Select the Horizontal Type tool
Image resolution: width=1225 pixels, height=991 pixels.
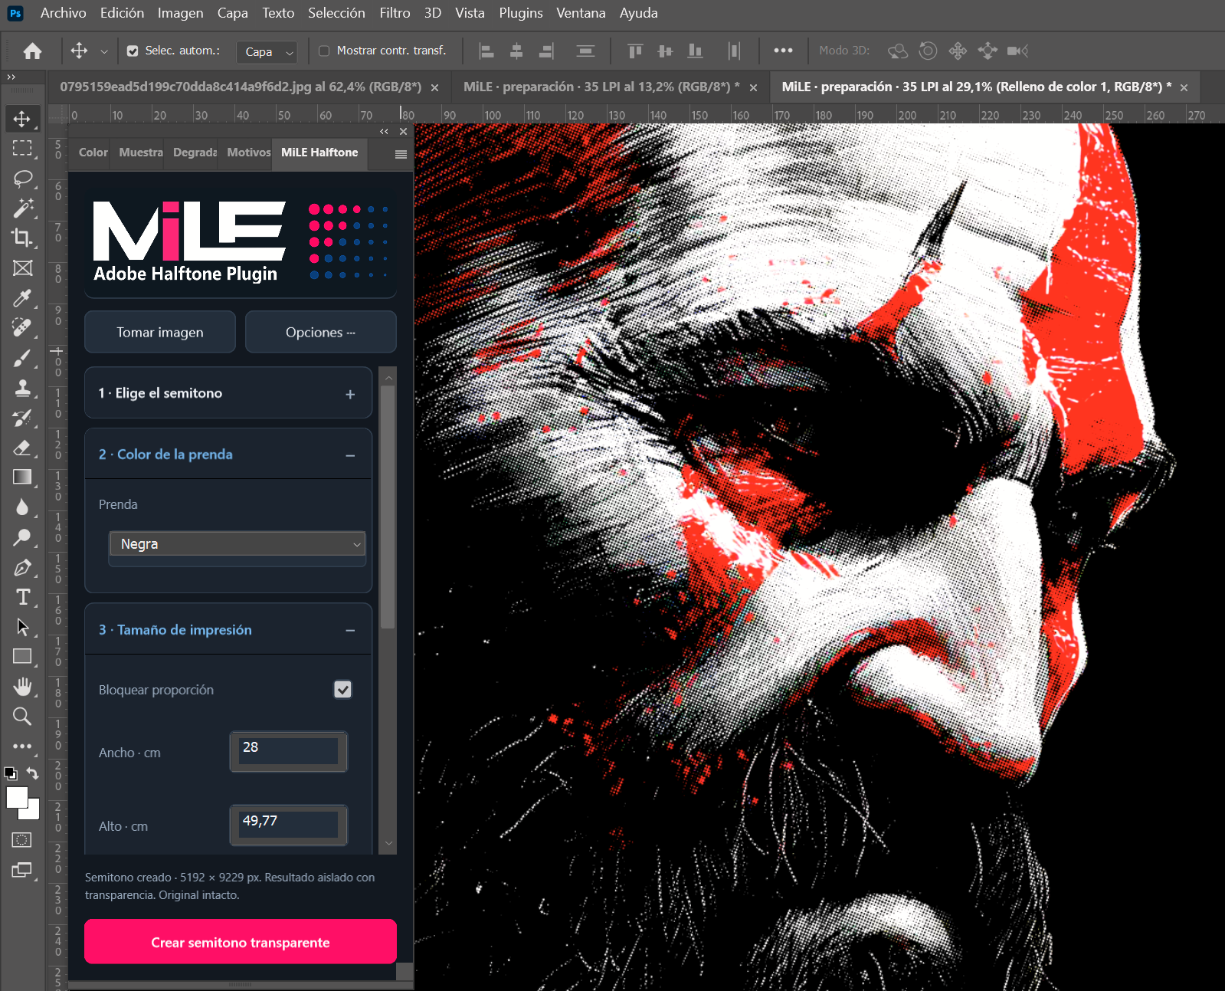click(22, 597)
